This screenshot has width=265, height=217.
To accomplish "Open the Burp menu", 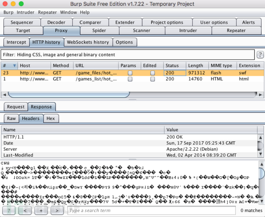I will point(8,12).
